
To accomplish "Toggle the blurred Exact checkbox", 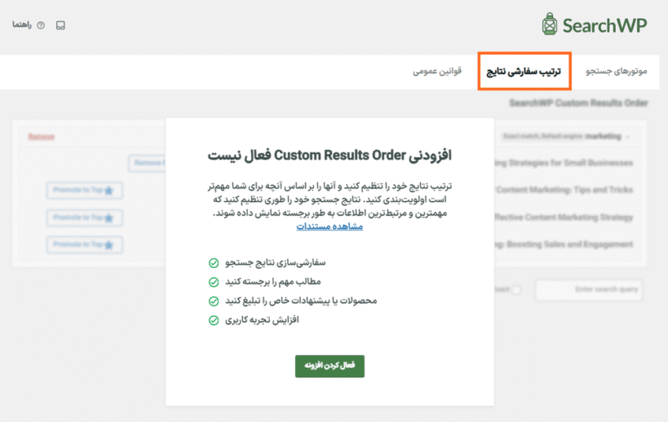I will (516, 290).
